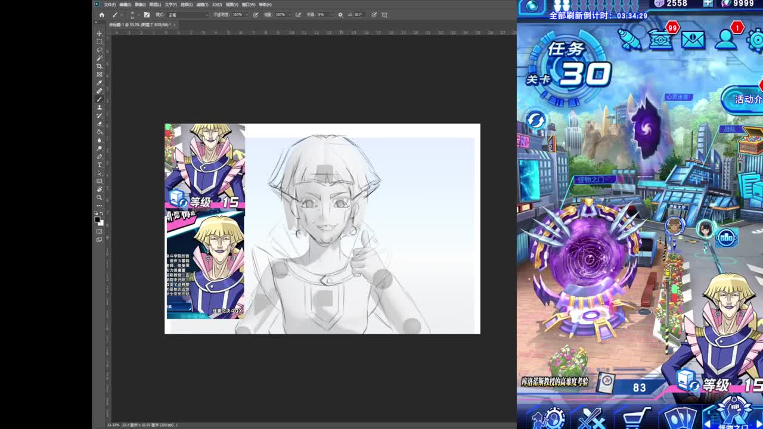Open the 窗口(W) menu
Viewport: 763px width, 429px height.
point(249,4)
